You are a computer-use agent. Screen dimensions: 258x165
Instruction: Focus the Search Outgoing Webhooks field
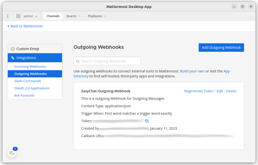107,61
